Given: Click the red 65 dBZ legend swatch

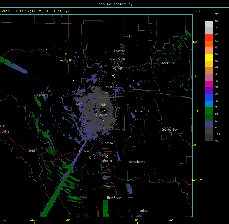Looking at the screenshot, I should click(209, 38).
